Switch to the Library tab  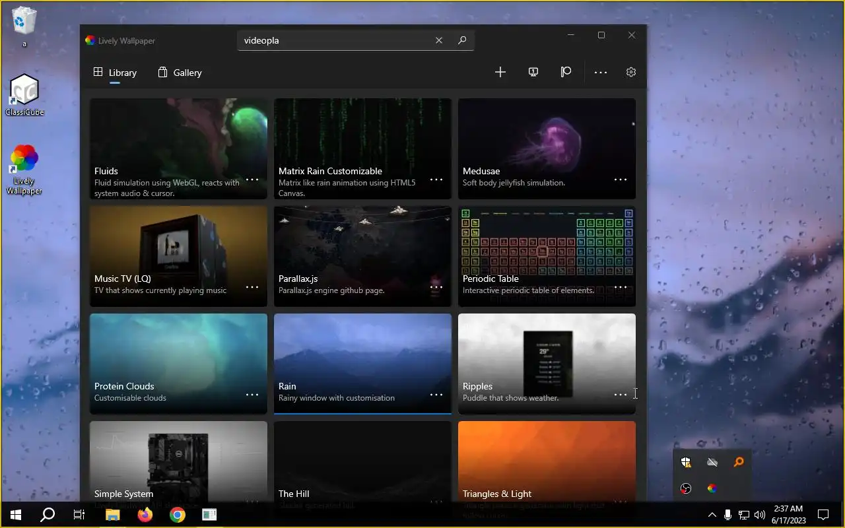pos(115,73)
